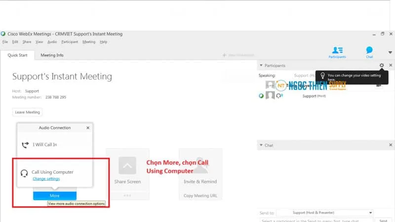Open the File menu
The width and height of the screenshot is (395, 222).
tap(5, 42)
